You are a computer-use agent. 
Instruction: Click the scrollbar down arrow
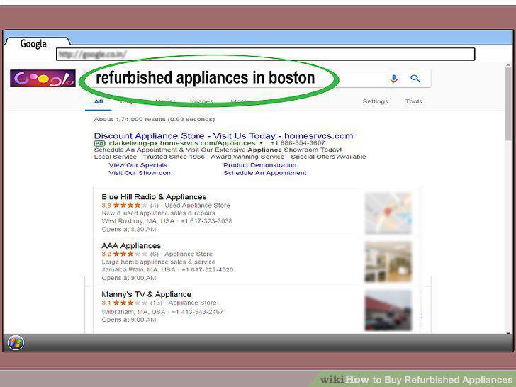508,333
